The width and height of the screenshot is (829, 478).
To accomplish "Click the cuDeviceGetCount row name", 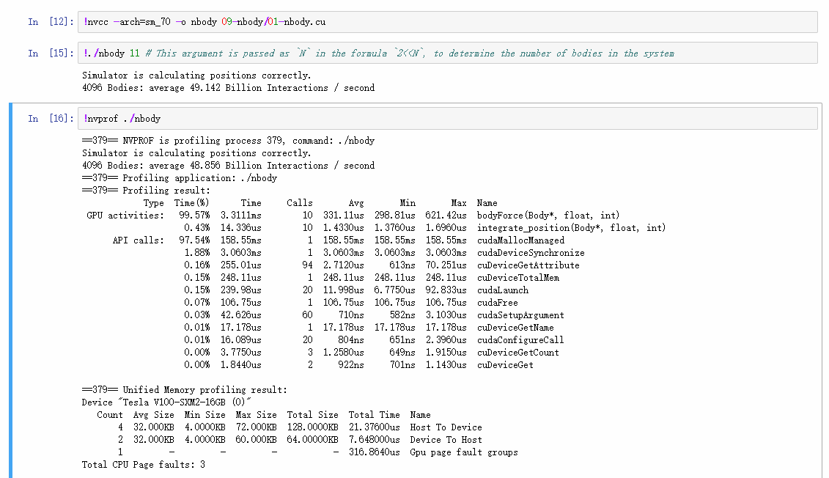I will click(517, 353).
